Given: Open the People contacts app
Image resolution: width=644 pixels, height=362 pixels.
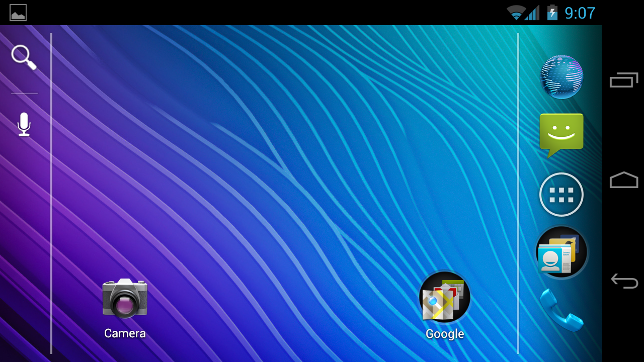Looking at the screenshot, I should click(561, 252).
